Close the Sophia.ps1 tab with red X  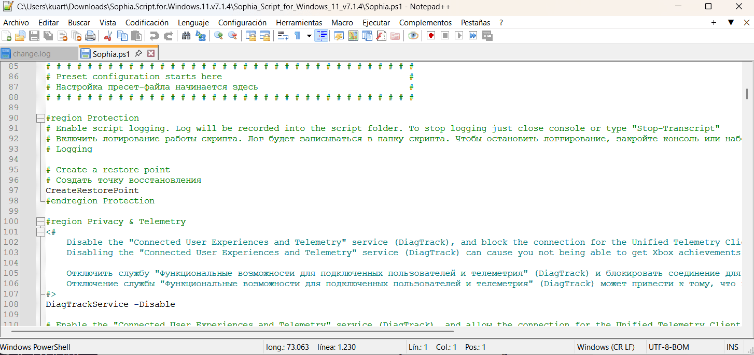151,53
